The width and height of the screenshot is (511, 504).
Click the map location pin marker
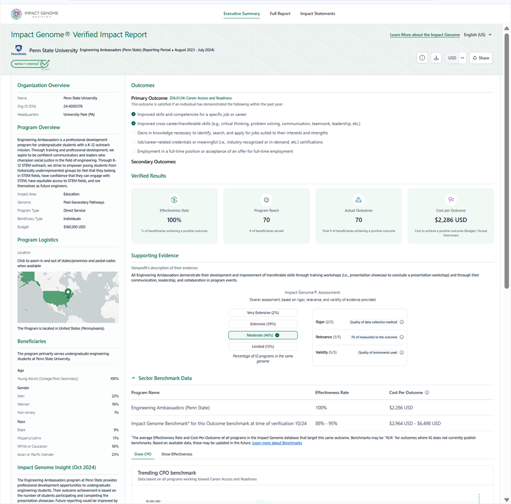coord(68,292)
